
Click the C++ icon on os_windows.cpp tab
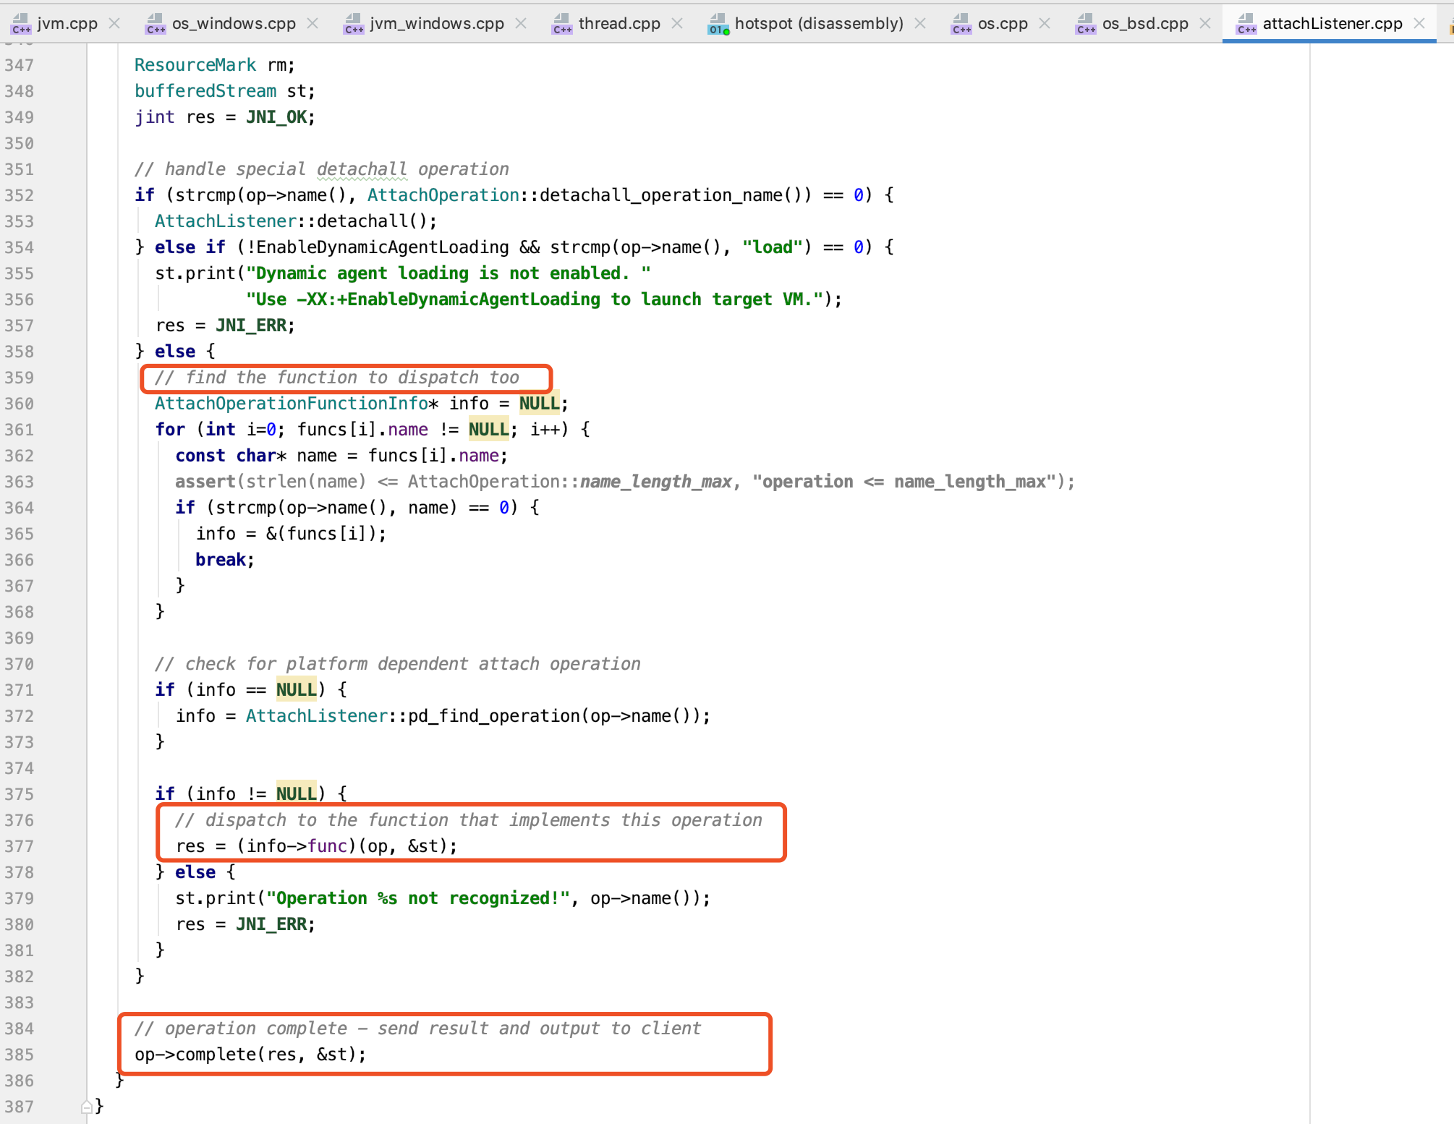(156, 24)
